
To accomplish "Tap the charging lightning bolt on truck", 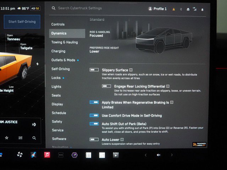I will point(38,64).
